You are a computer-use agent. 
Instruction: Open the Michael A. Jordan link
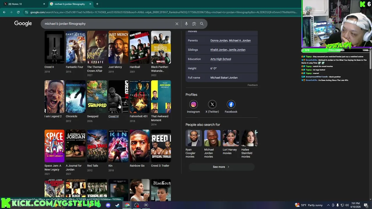pyautogui.click(x=240, y=40)
